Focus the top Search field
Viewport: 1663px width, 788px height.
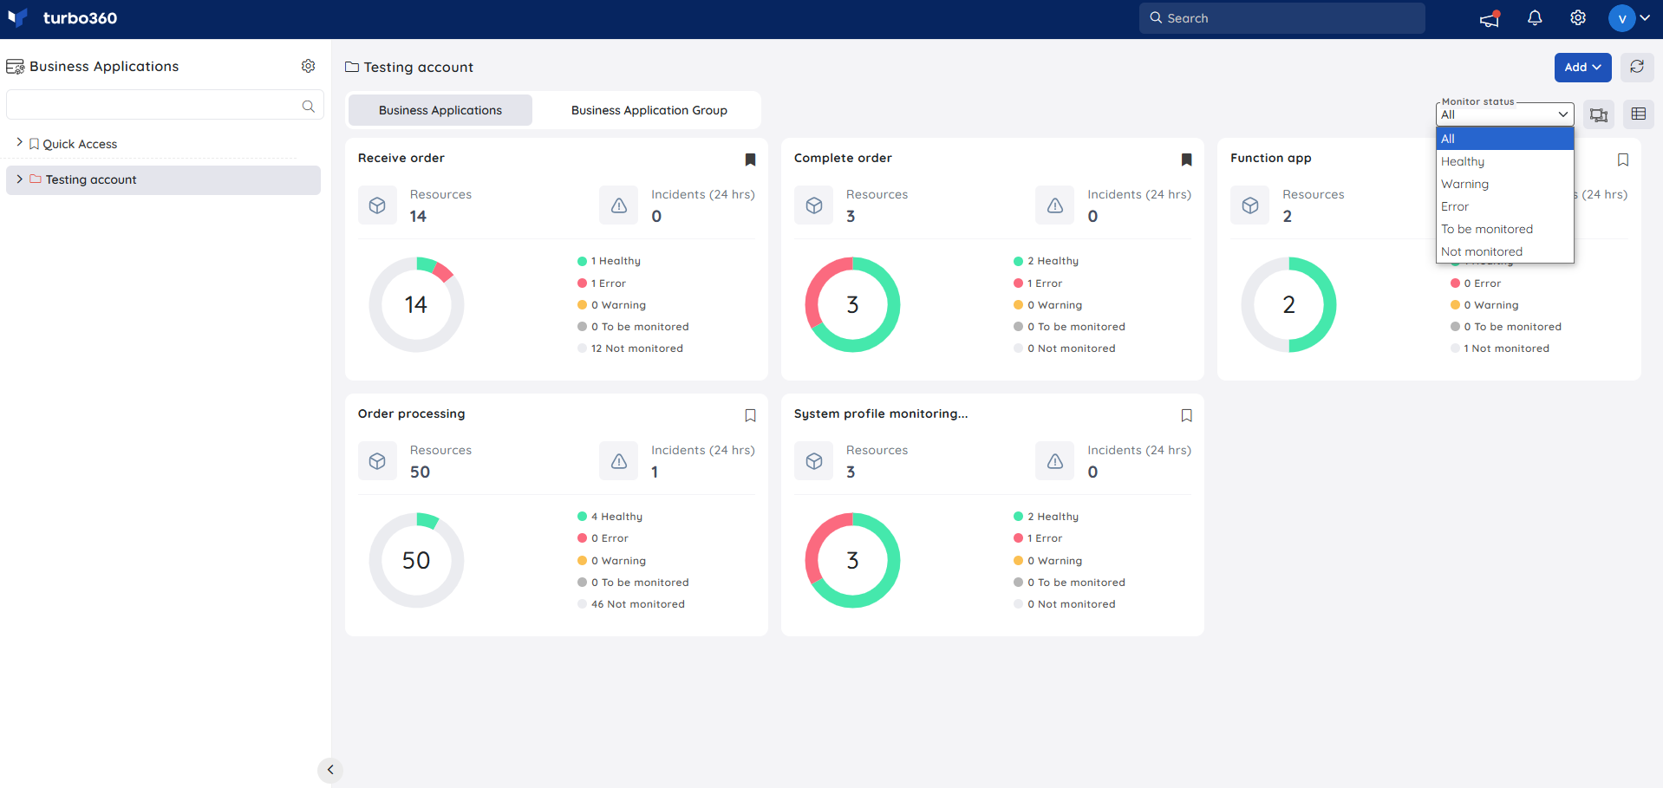click(x=1281, y=18)
